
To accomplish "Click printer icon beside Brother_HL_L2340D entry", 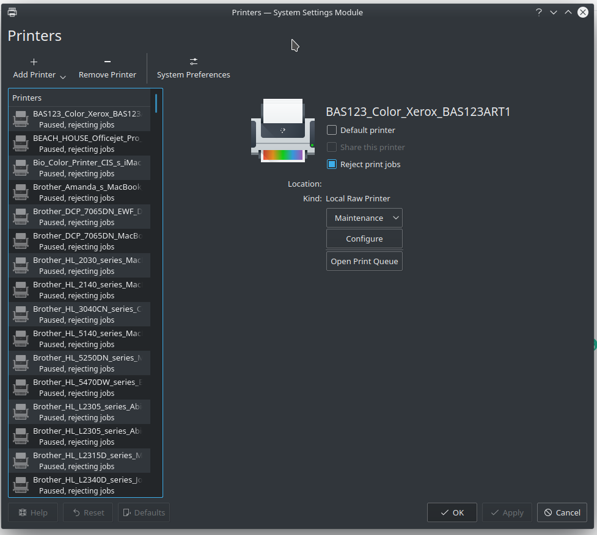I will pyautogui.click(x=21, y=485).
